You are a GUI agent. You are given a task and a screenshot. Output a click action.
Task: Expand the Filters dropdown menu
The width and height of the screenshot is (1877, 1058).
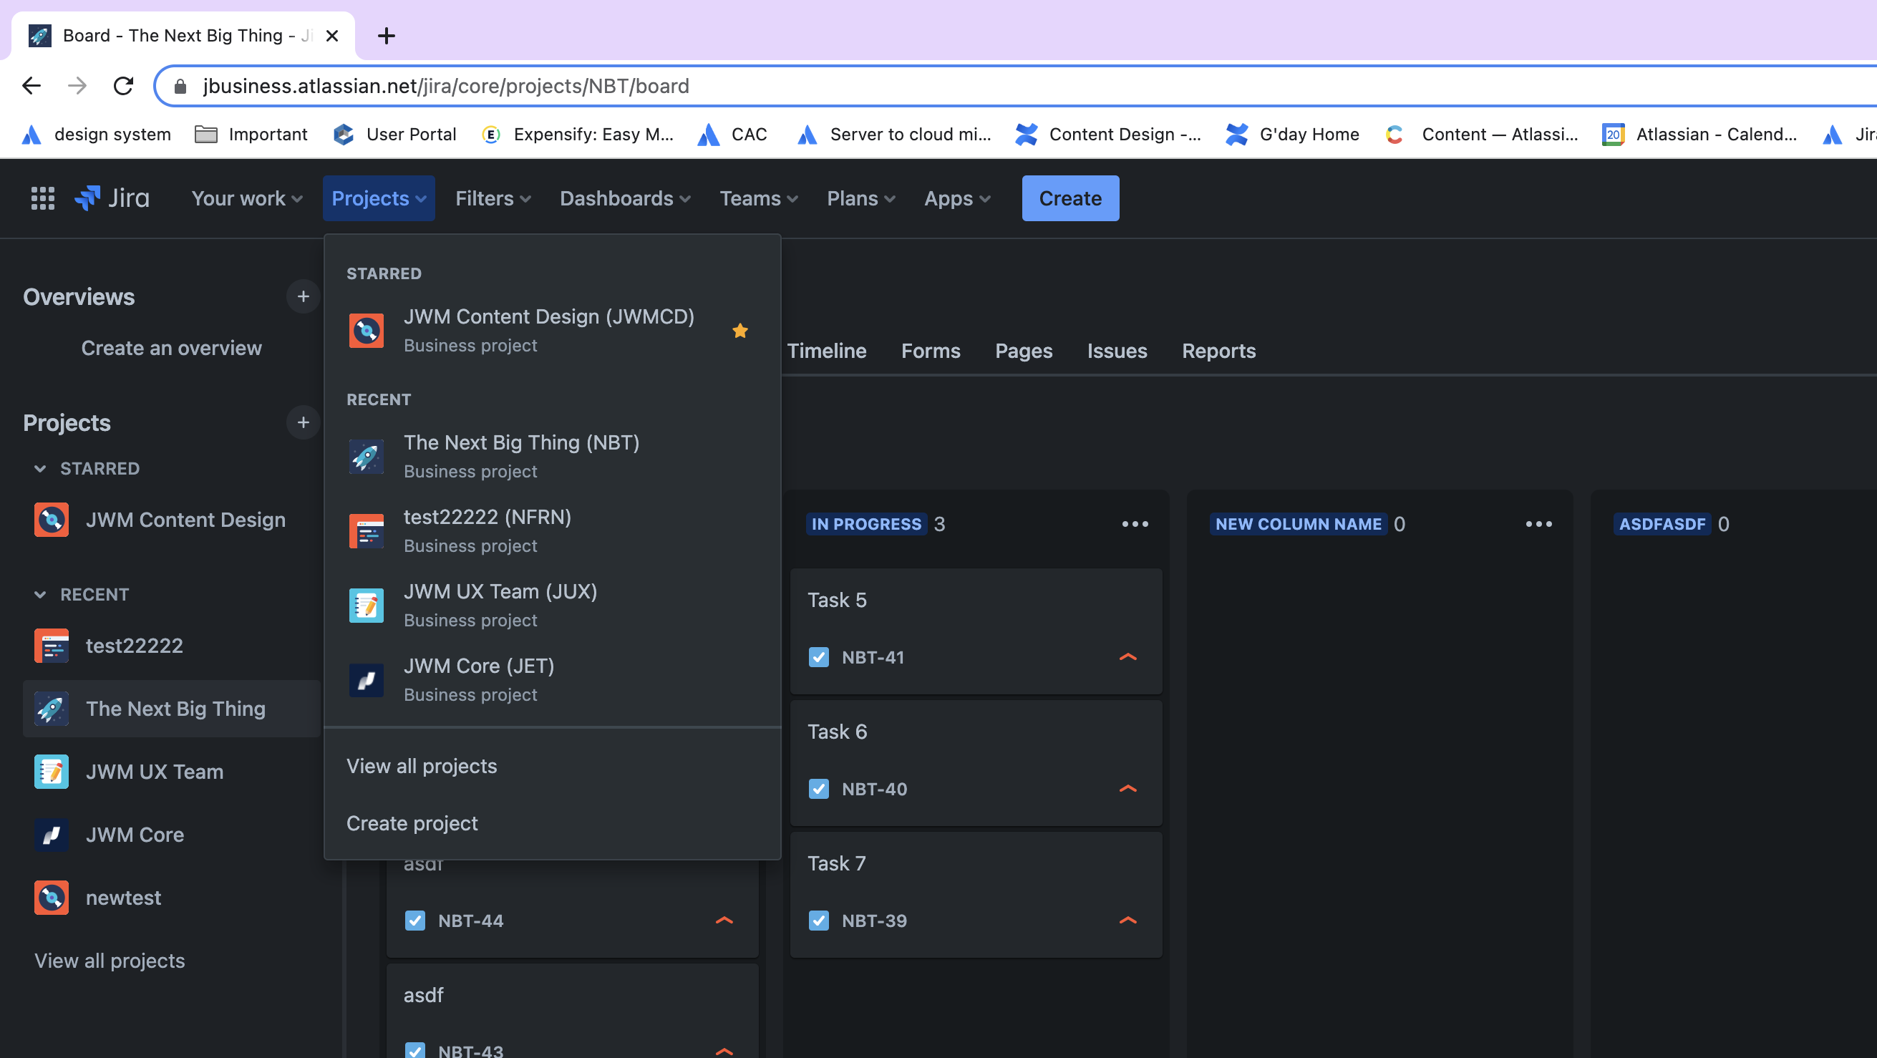[493, 198]
